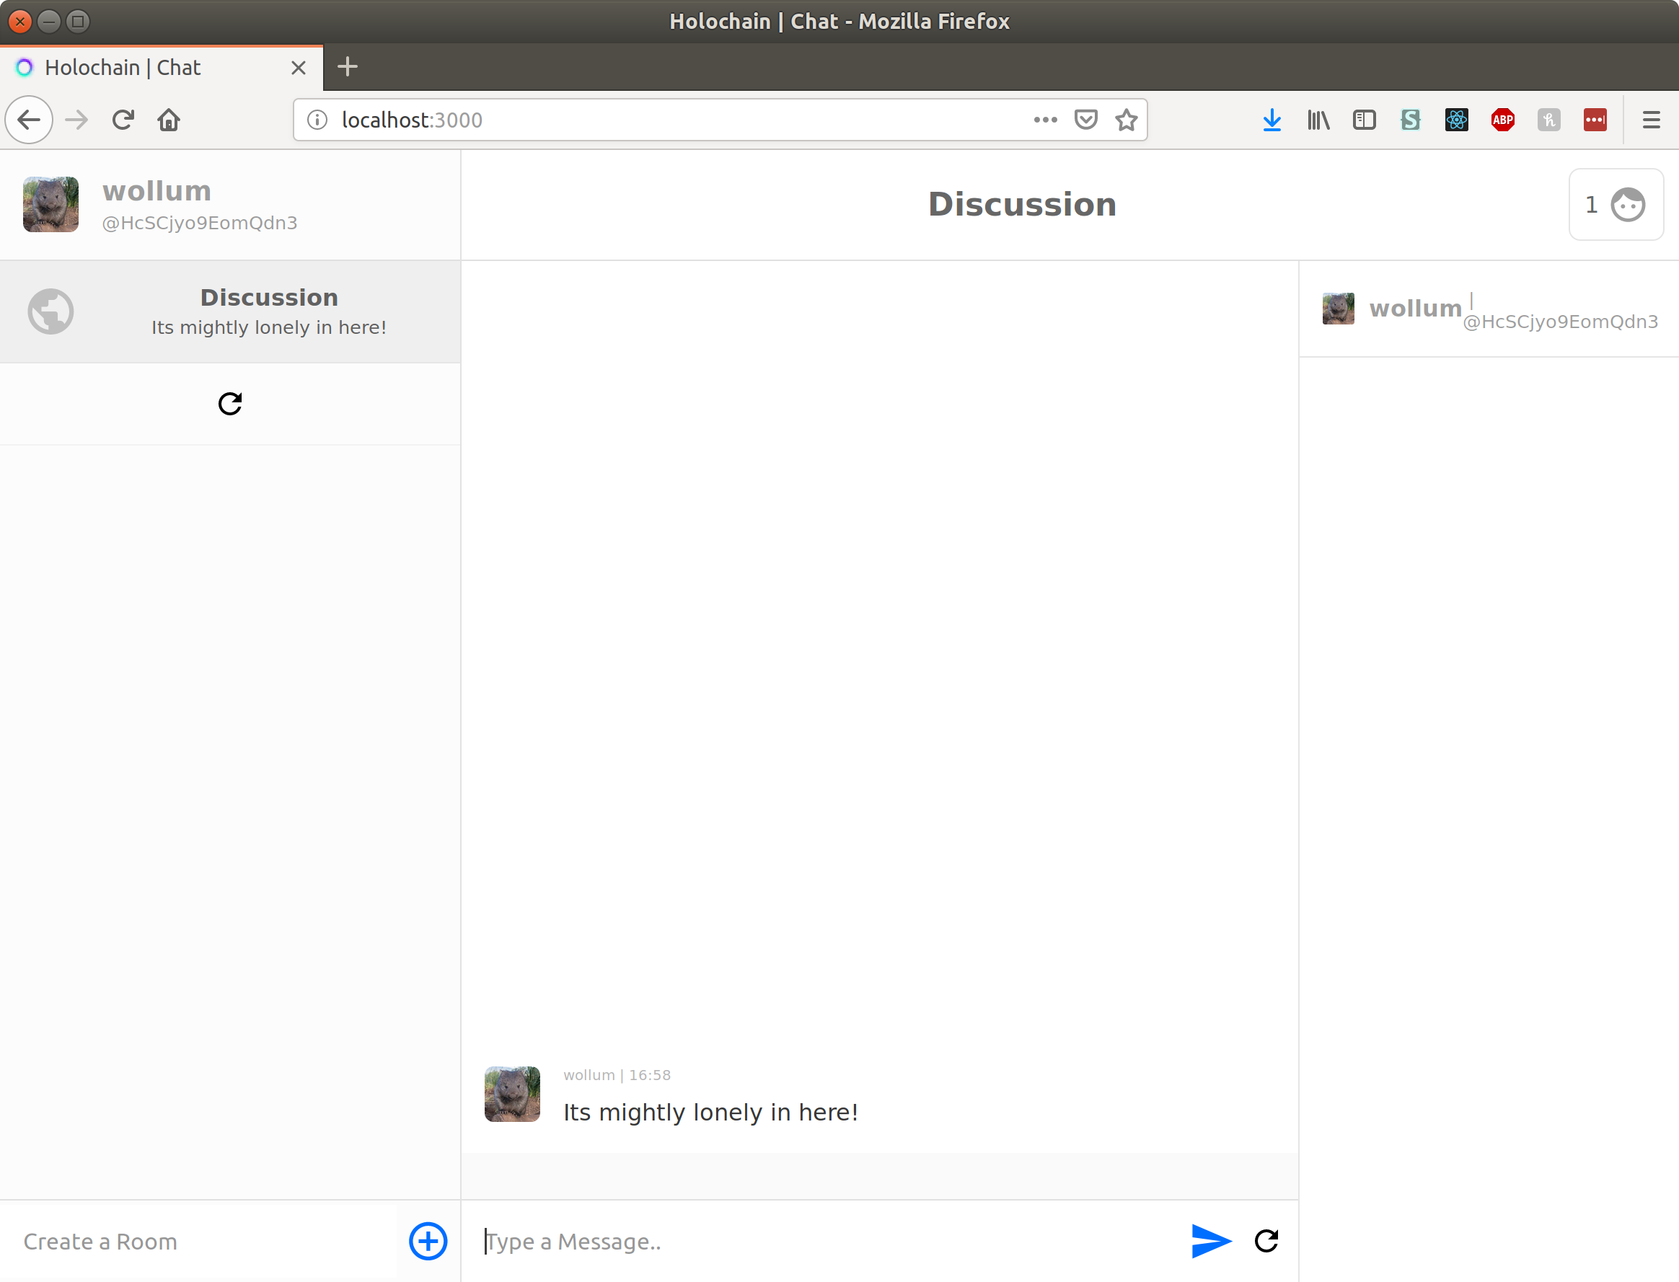1679x1282 pixels.
Task: Open the Firefox hamburger menu
Action: tap(1651, 120)
